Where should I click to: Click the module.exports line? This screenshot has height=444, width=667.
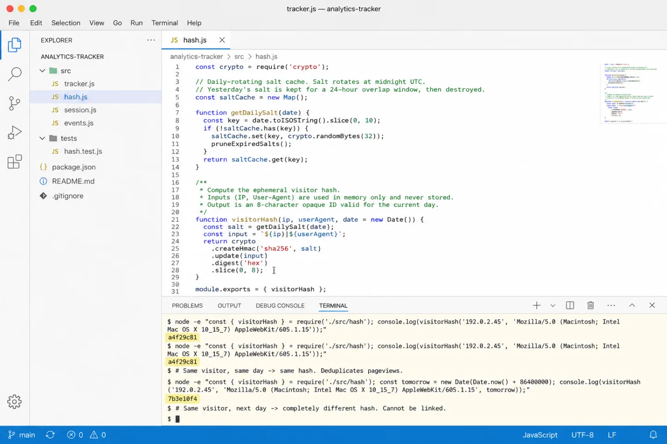coord(260,289)
